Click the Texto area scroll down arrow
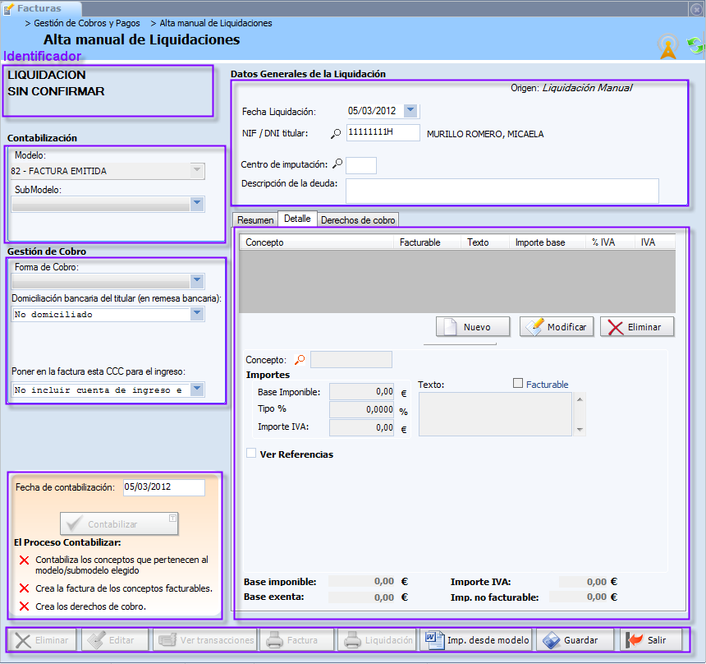 (580, 430)
